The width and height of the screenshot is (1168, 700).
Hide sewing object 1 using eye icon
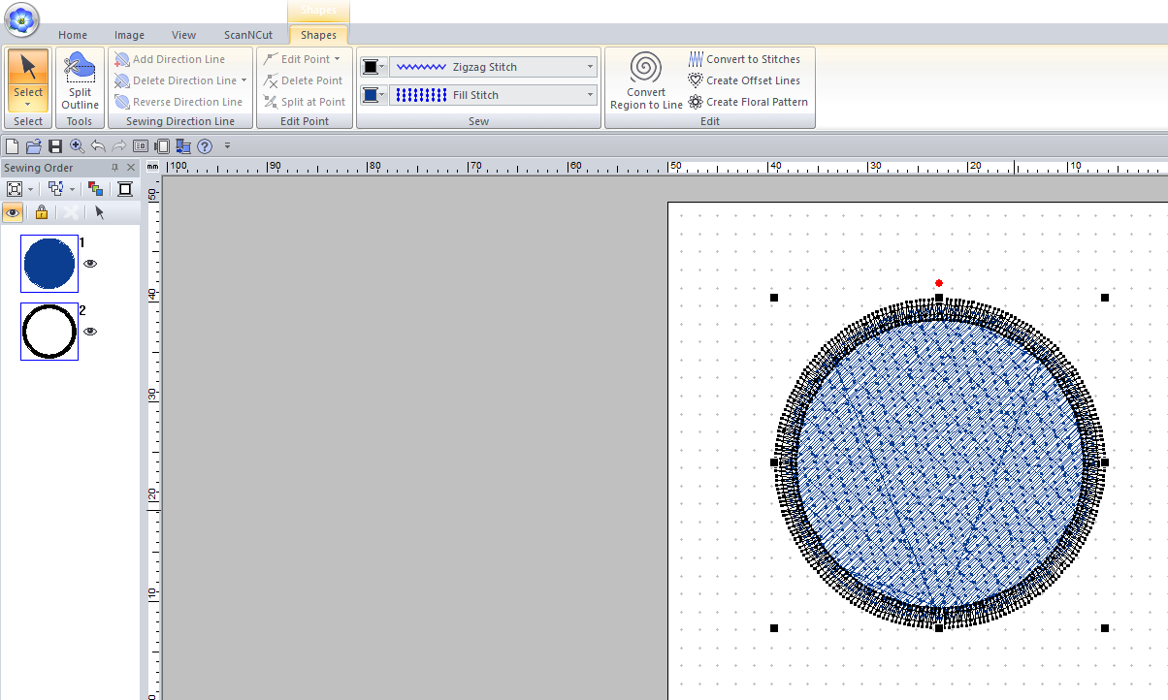click(x=90, y=264)
